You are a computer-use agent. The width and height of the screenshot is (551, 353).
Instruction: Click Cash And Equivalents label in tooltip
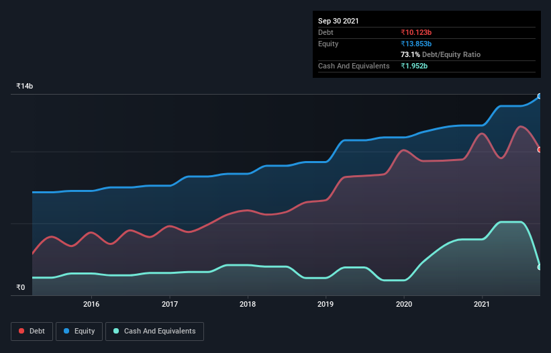coord(354,66)
